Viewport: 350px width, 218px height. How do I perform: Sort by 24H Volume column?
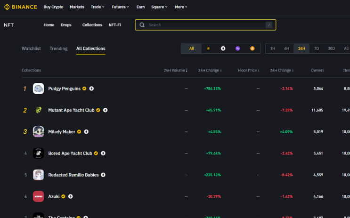click(175, 70)
